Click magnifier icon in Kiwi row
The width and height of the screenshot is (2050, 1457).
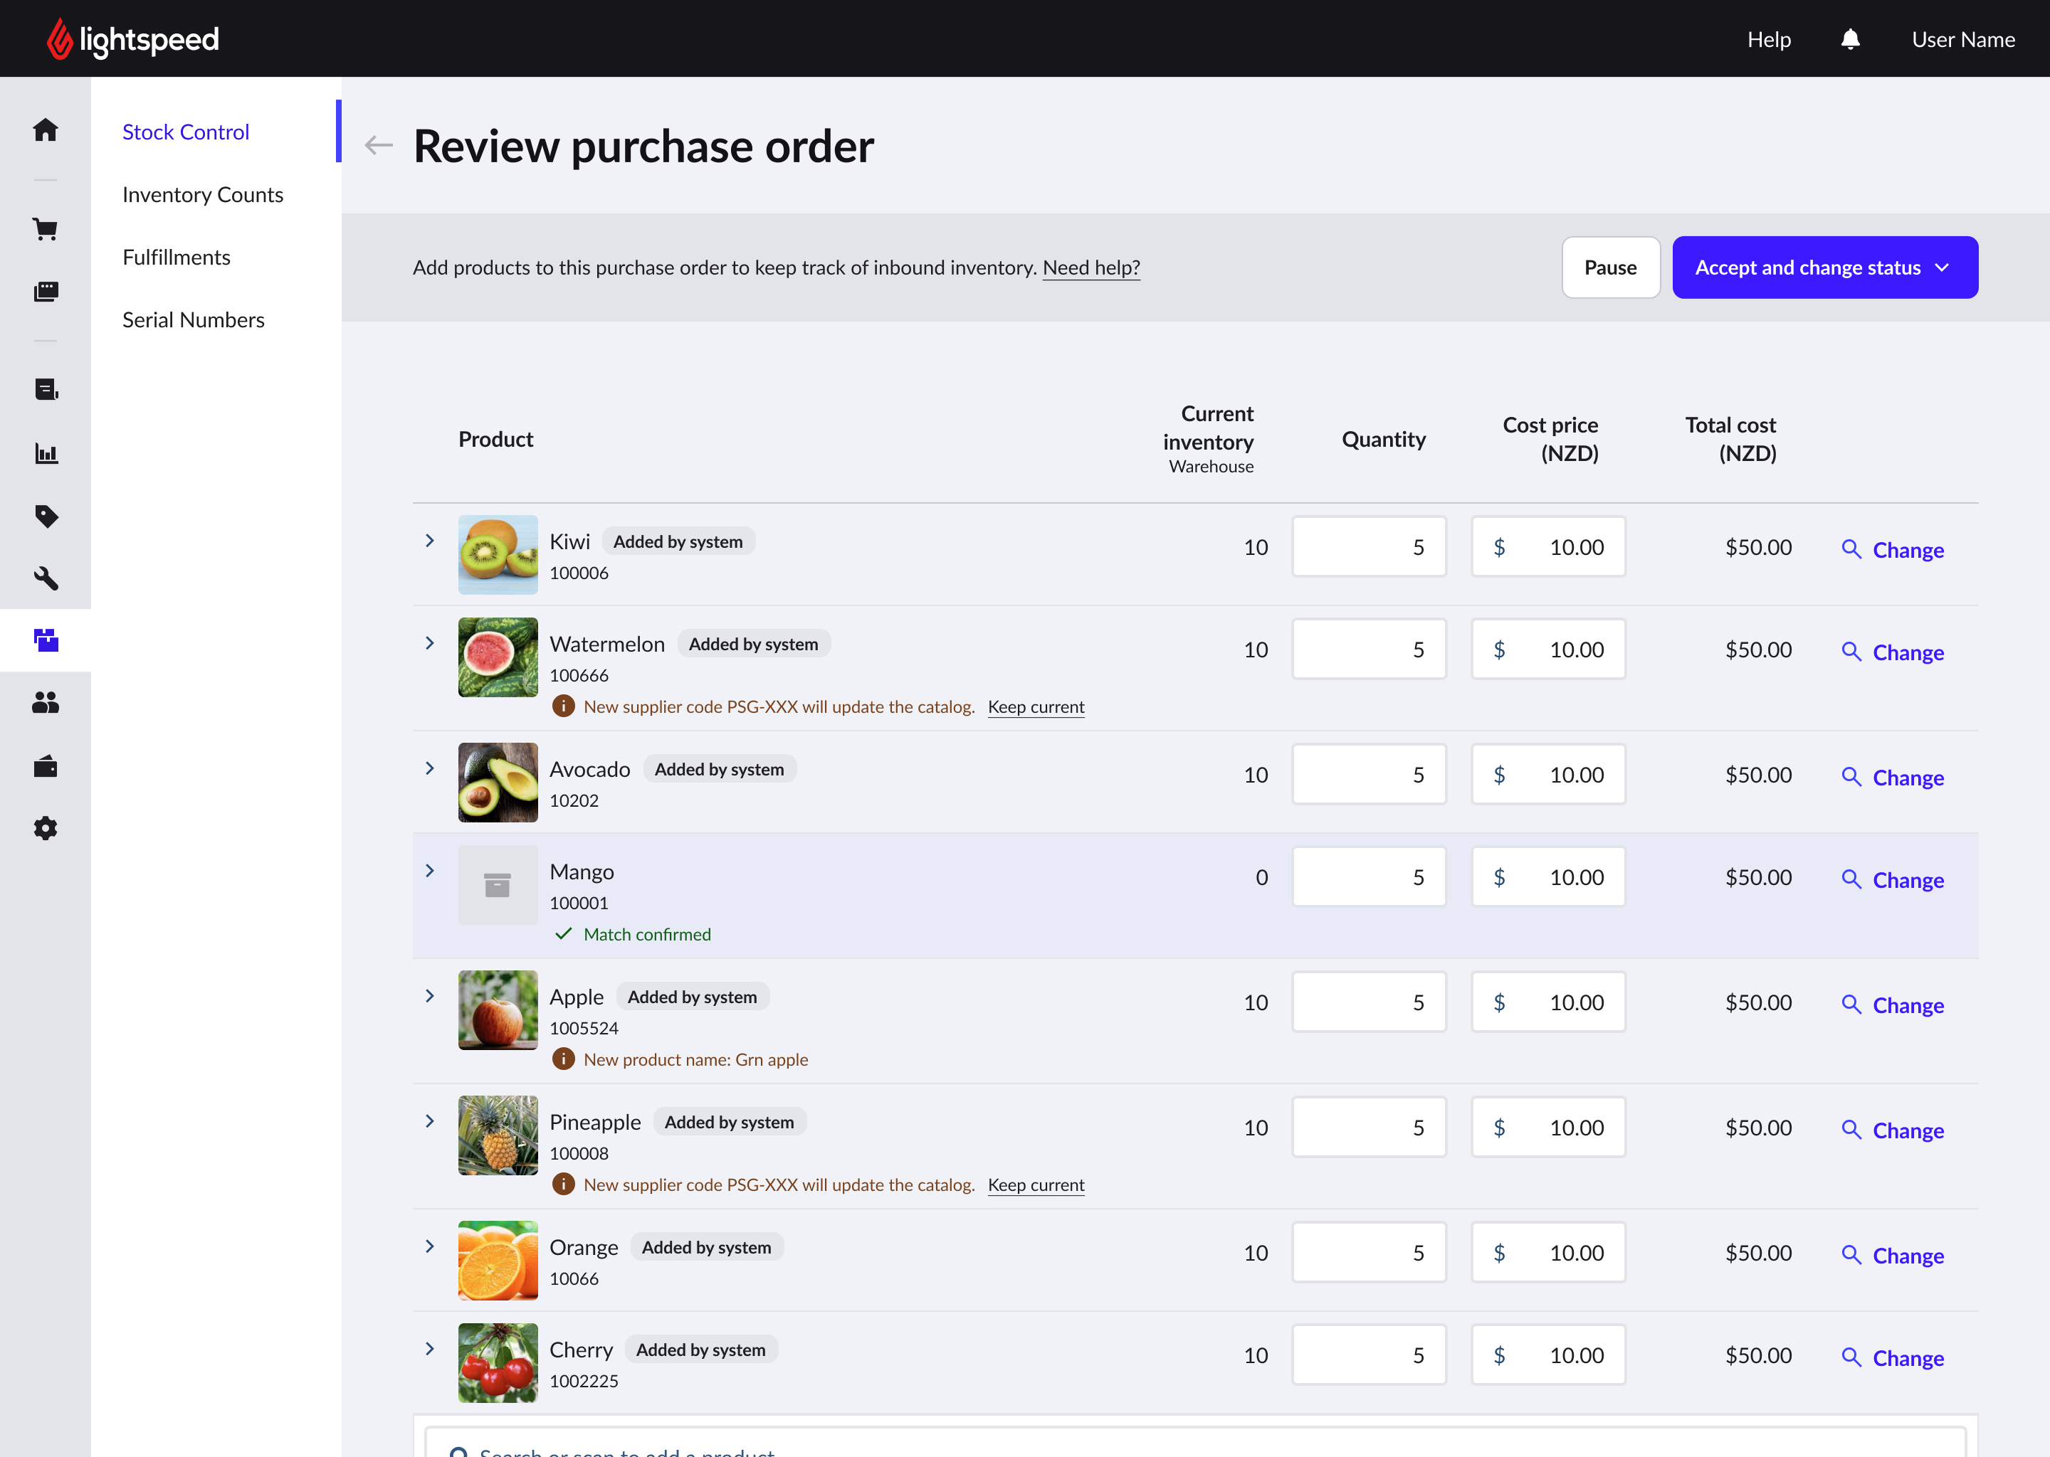(x=1851, y=549)
